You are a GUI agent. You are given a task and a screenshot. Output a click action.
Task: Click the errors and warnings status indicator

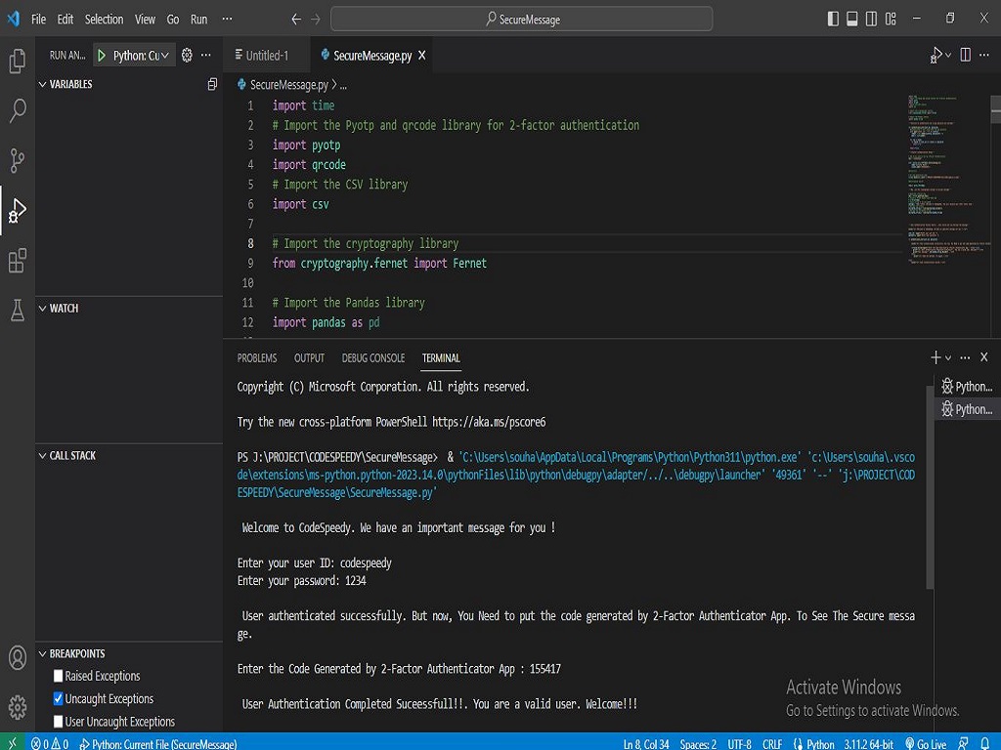(x=50, y=743)
